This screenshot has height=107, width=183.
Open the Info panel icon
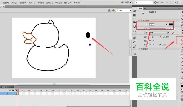pos(135,26)
